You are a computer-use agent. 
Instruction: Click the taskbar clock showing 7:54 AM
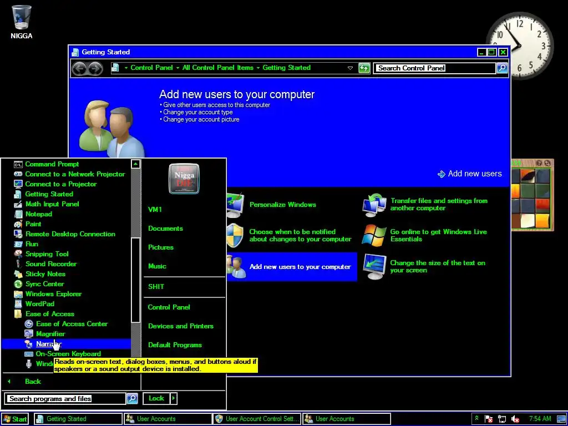(x=540, y=419)
